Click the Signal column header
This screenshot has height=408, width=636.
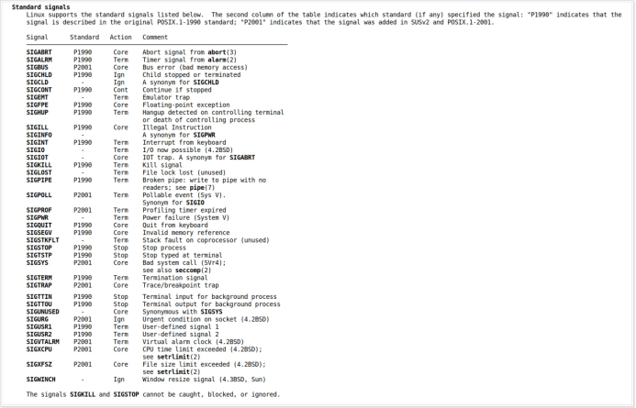[37, 38]
